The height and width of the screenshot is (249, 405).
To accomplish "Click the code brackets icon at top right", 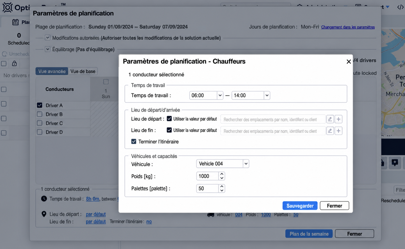I will (x=400, y=7).
